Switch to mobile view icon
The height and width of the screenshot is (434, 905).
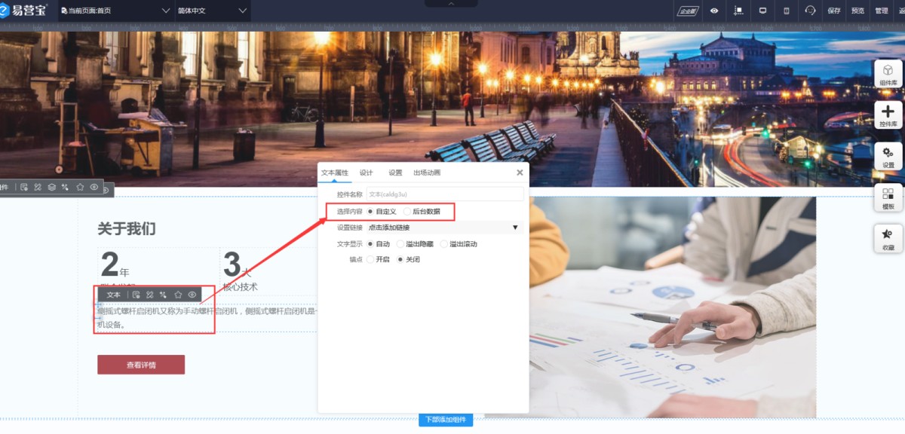coord(787,11)
